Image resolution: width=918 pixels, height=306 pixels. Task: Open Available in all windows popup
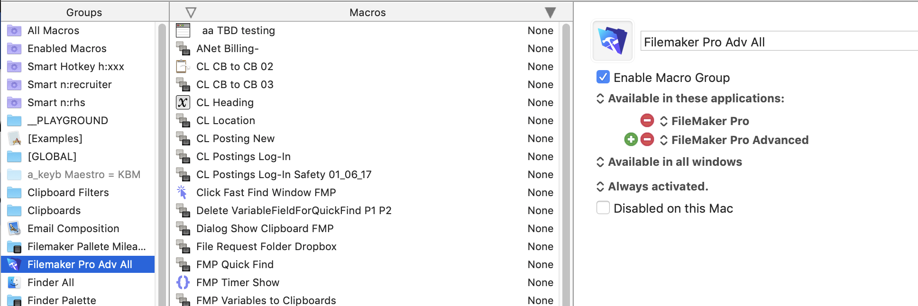coord(669,162)
